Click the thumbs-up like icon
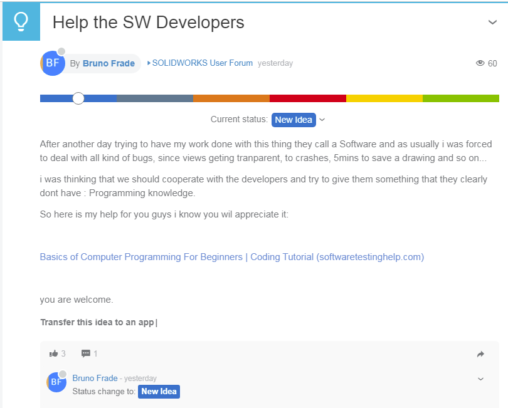Screen dimensions: 508x408 [x=53, y=353]
